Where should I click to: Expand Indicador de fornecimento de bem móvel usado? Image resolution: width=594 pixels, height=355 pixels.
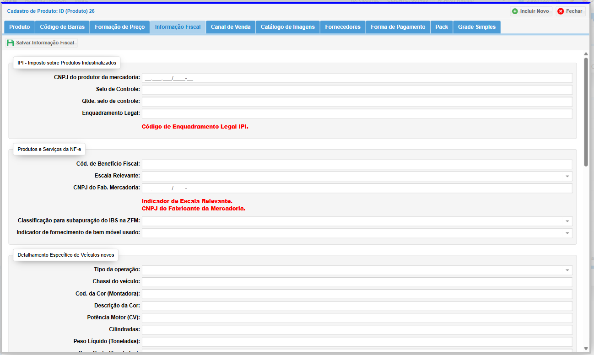pos(567,233)
